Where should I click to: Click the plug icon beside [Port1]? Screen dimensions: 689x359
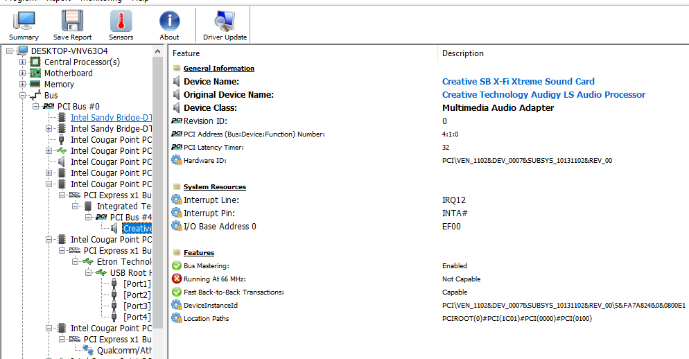pos(114,283)
